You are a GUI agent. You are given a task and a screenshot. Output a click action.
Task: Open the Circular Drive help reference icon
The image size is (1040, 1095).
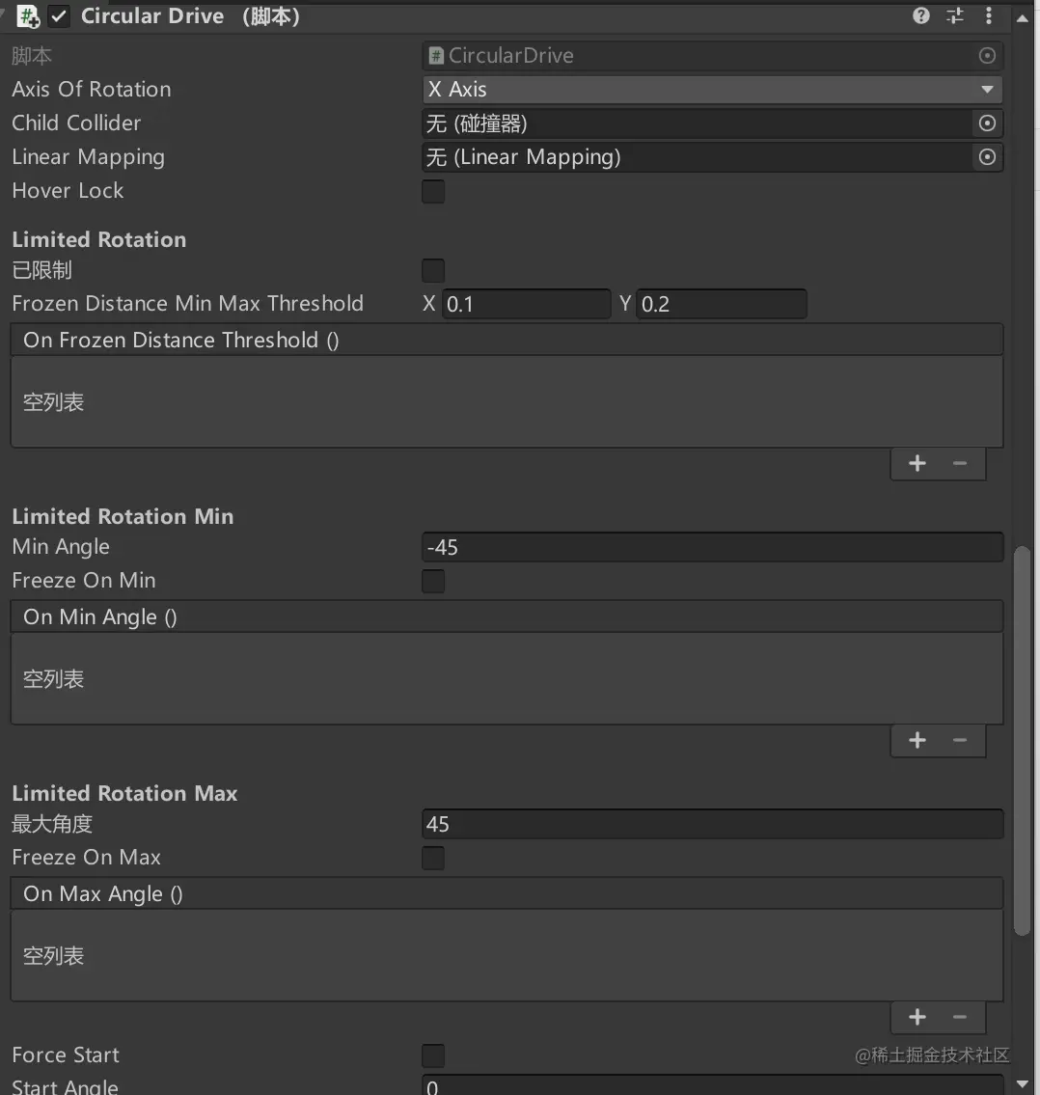921,15
